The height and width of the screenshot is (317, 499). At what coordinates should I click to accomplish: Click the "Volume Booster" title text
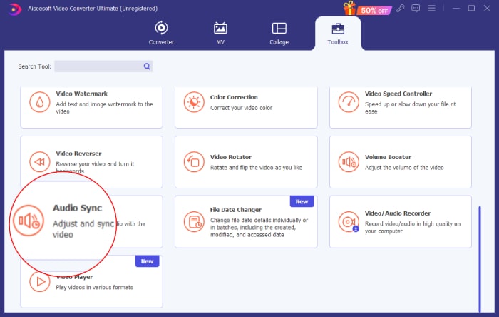pos(388,157)
